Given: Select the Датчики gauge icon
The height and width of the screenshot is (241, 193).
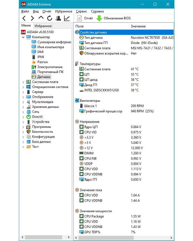Looking at the screenshot, I should coord(34,77).
